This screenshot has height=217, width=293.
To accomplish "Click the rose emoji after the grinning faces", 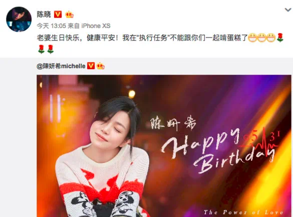I will pyautogui.click(x=280, y=38).
